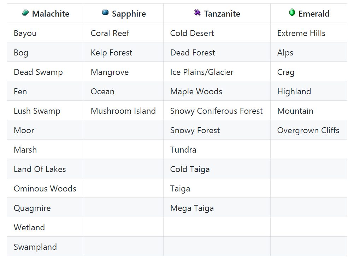This screenshot has height=260, width=354.
Task: Click the Cold Desert cell
Action: tap(217, 33)
